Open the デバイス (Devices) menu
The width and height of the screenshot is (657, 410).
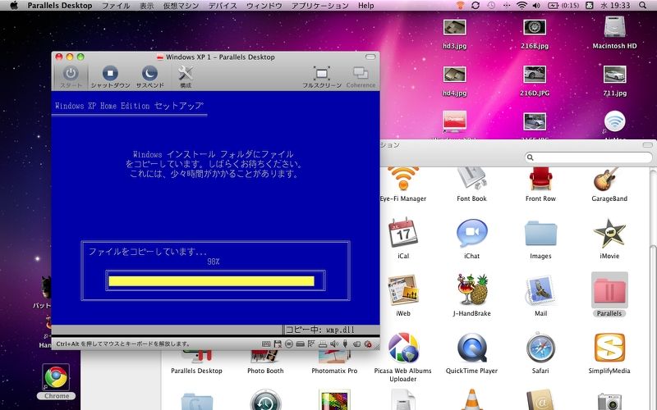[x=223, y=6]
